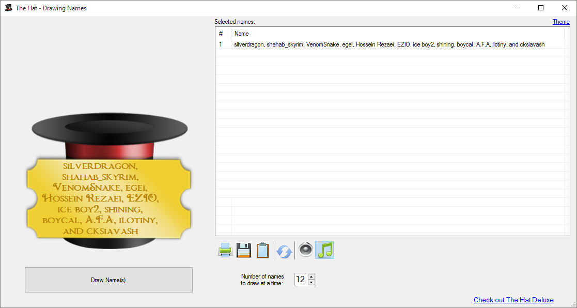Increase number of names to draw
Image resolution: width=577 pixels, height=308 pixels.
coord(311,276)
